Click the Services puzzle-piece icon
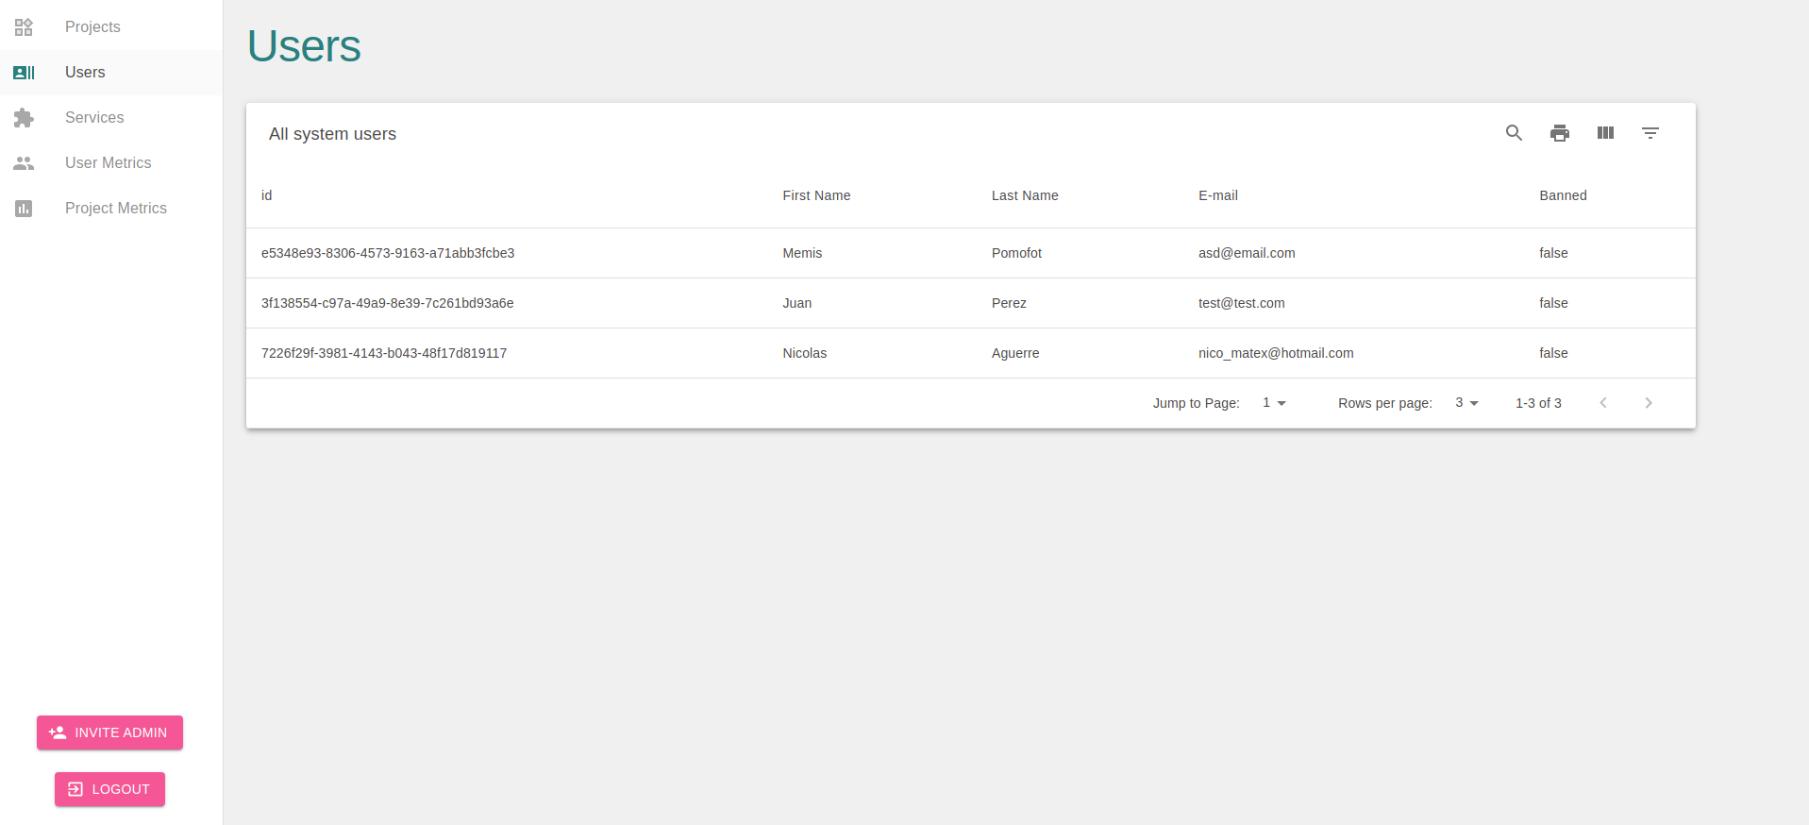 [24, 118]
